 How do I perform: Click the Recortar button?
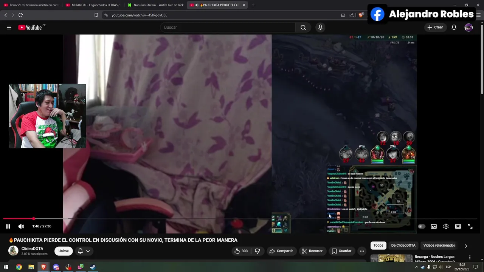tap(312, 251)
